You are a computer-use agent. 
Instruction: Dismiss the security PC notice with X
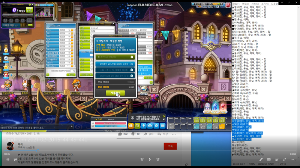[164, 119]
